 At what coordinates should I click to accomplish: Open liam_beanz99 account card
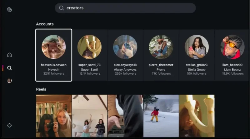(x=232, y=55)
